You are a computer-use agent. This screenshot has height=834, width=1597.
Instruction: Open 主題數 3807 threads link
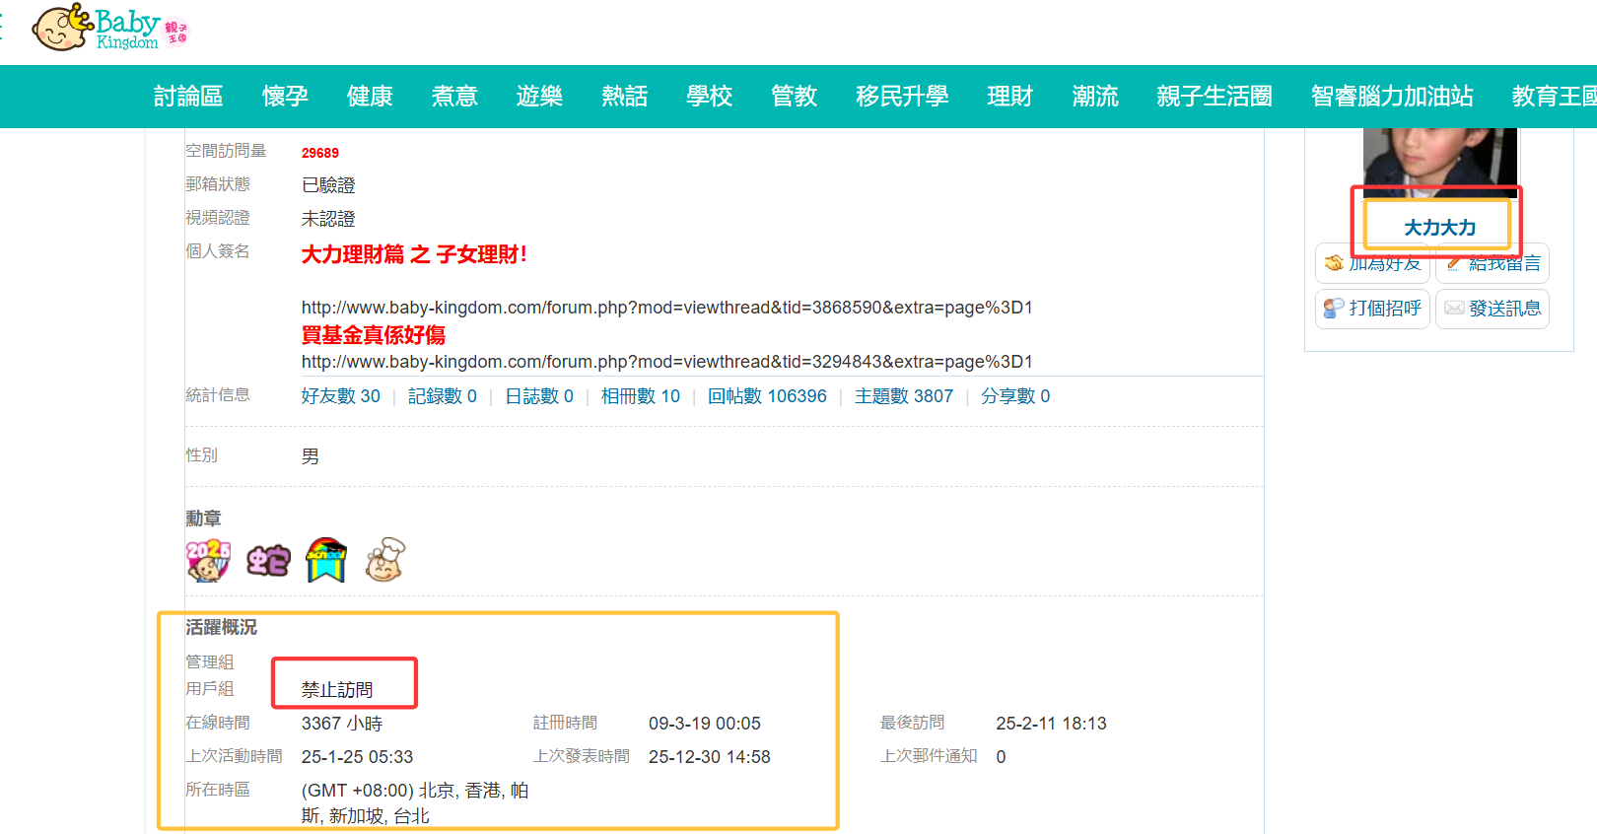click(903, 396)
